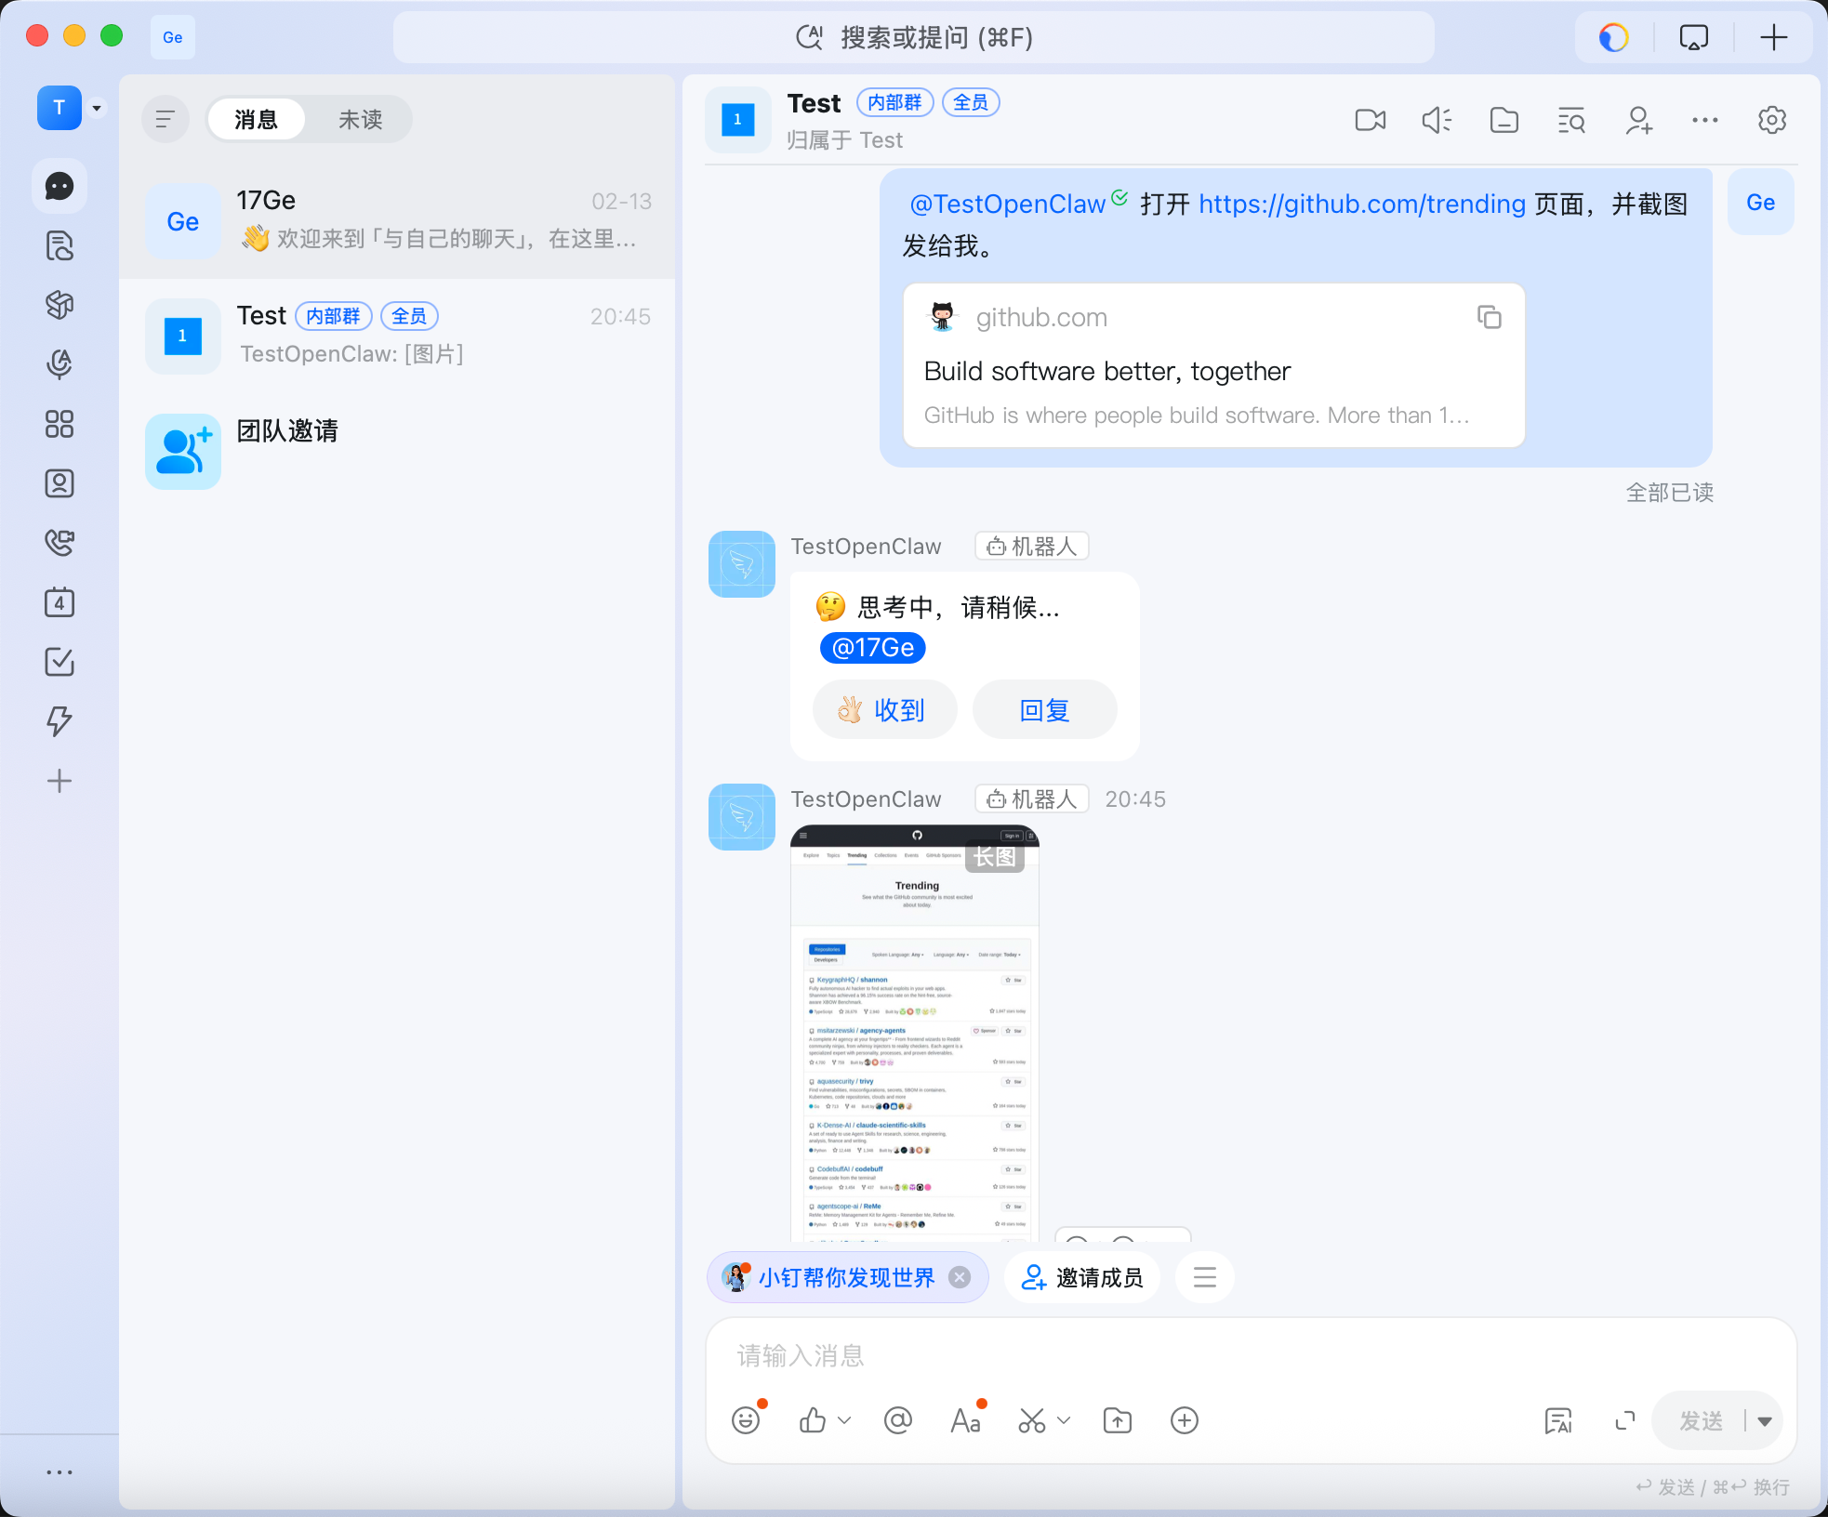Copy the github.com link card
Image resolution: width=1828 pixels, height=1517 pixels.
[x=1489, y=318]
